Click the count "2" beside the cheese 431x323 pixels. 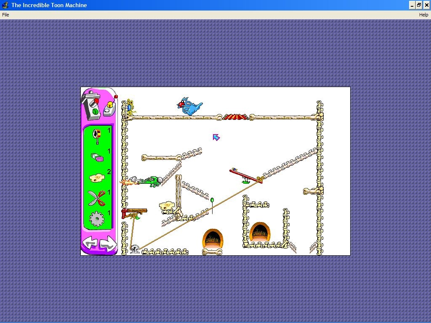(109, 172)
